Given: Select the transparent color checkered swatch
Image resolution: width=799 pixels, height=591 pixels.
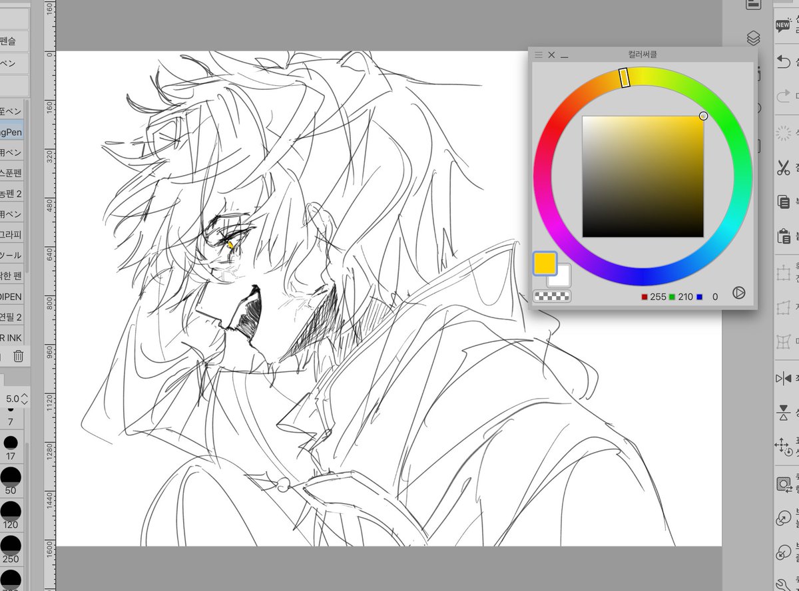Looking at the screenshot, I should click(x=553, y=296).
